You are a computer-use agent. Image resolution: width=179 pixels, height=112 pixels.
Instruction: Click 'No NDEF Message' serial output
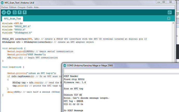[73, 110]
